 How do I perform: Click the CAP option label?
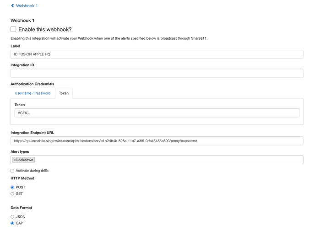[19, 223]
